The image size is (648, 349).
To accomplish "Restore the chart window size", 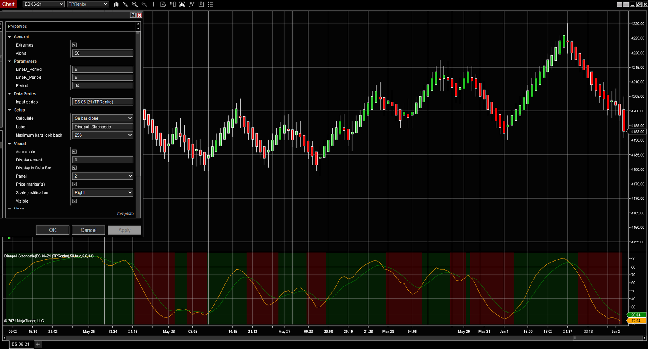I will tap(639, 4).
